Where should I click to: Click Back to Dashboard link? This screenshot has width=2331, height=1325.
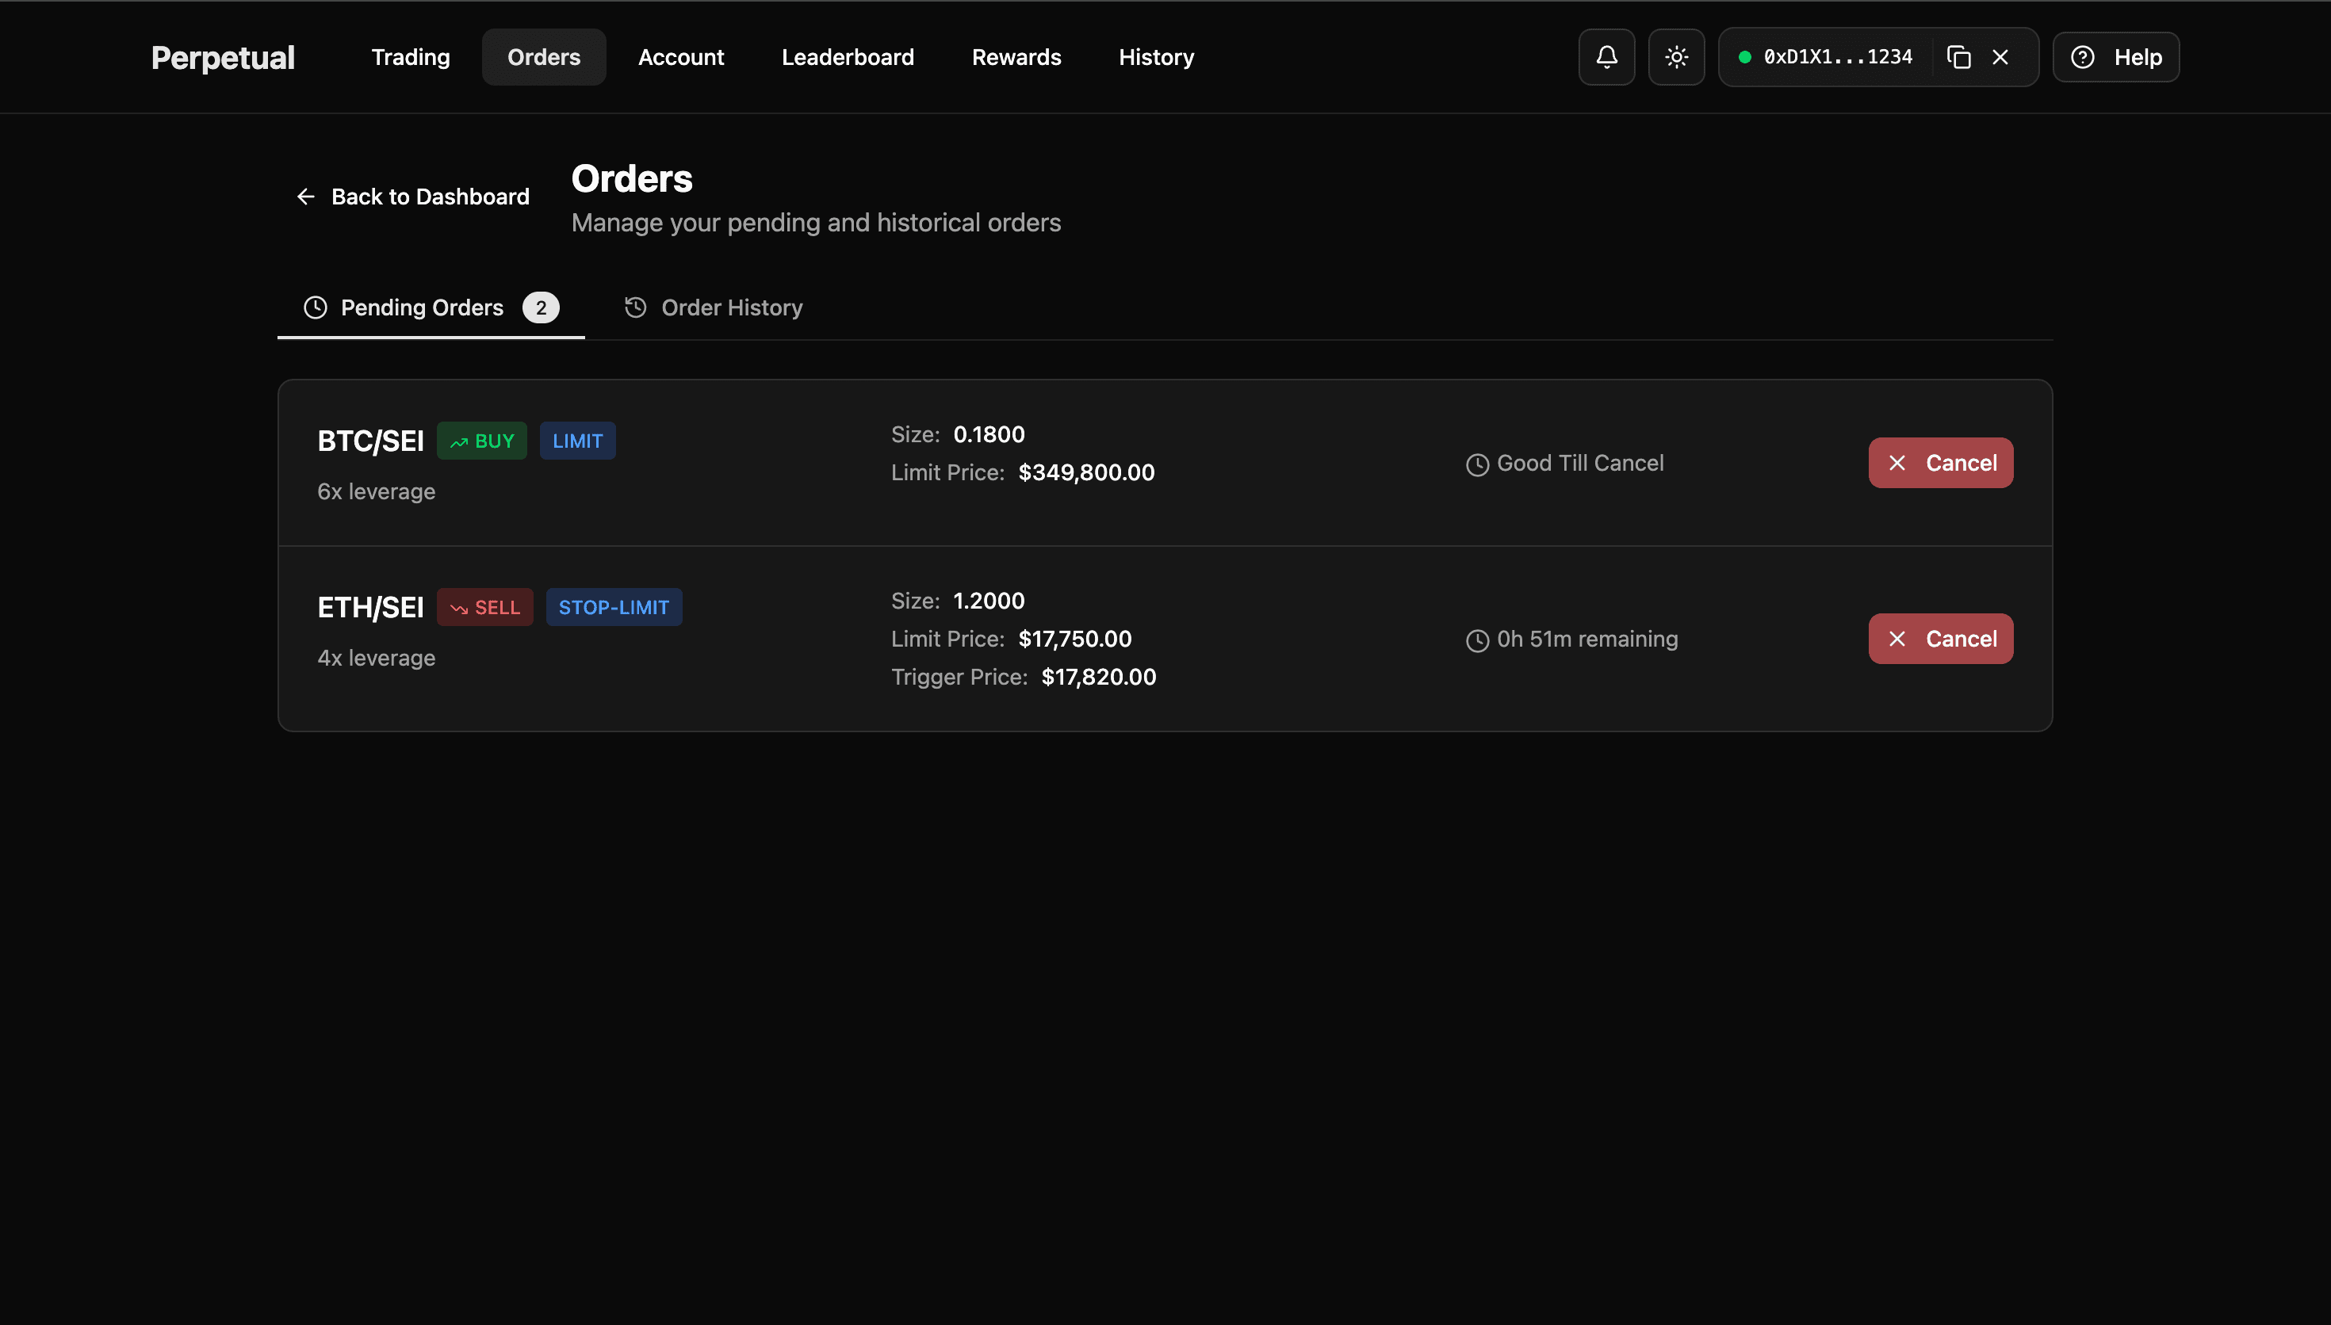[x=413, y=197]
